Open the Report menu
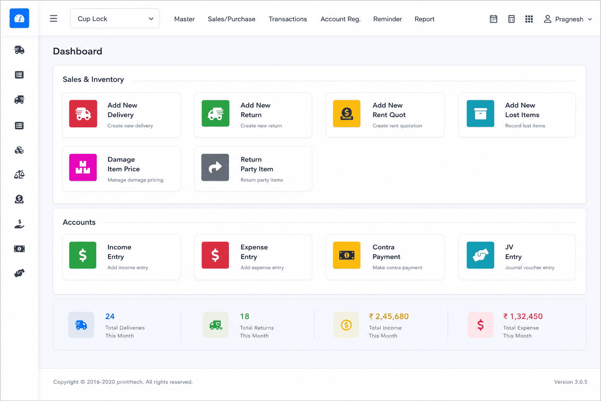This screenshot has width=601, height=401. 425,19
